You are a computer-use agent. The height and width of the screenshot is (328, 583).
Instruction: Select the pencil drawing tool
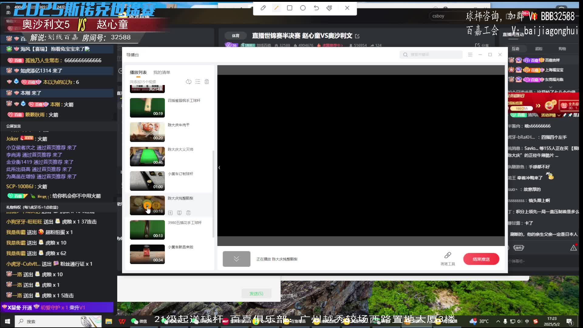263,8
